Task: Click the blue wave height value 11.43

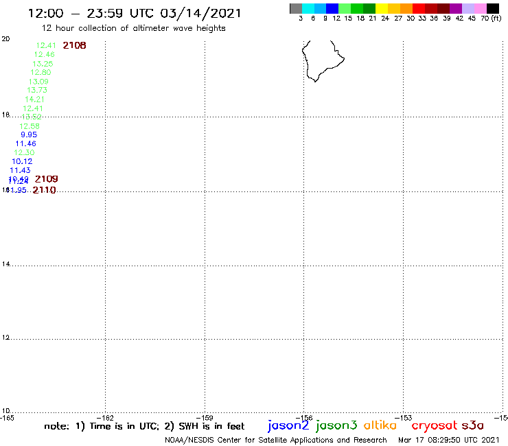Action: pyautogui.click(x=20, y=170)
